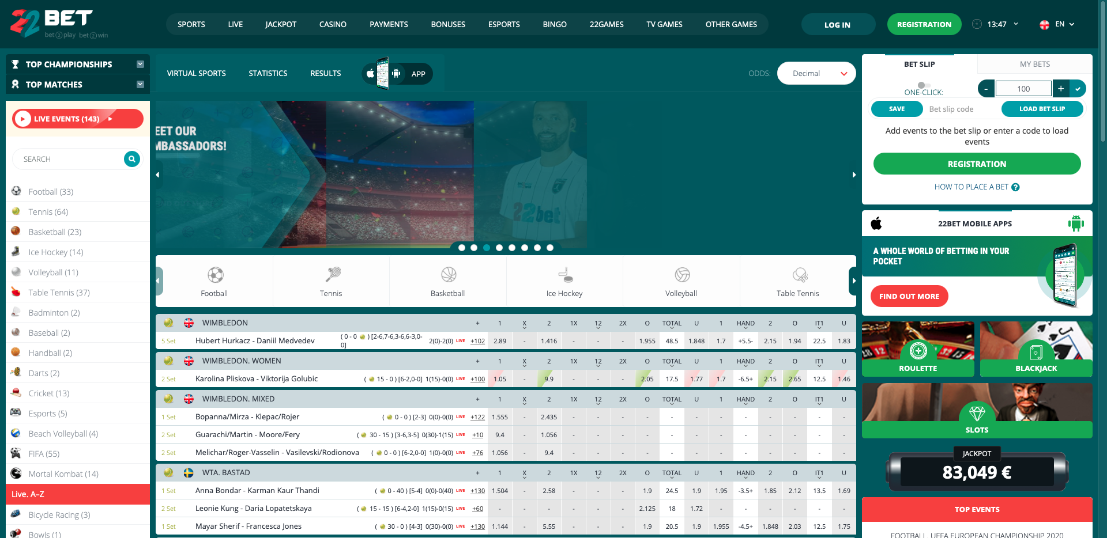
Task: Click Load Bet Slip button
Action: (1042, 109)
